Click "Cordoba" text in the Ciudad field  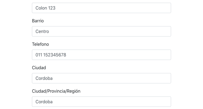[x=44, y=78]
